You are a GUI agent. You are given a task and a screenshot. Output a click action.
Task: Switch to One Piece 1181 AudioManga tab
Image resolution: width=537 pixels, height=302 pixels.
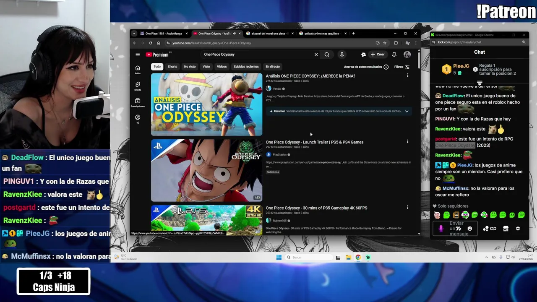pos(164,34)
